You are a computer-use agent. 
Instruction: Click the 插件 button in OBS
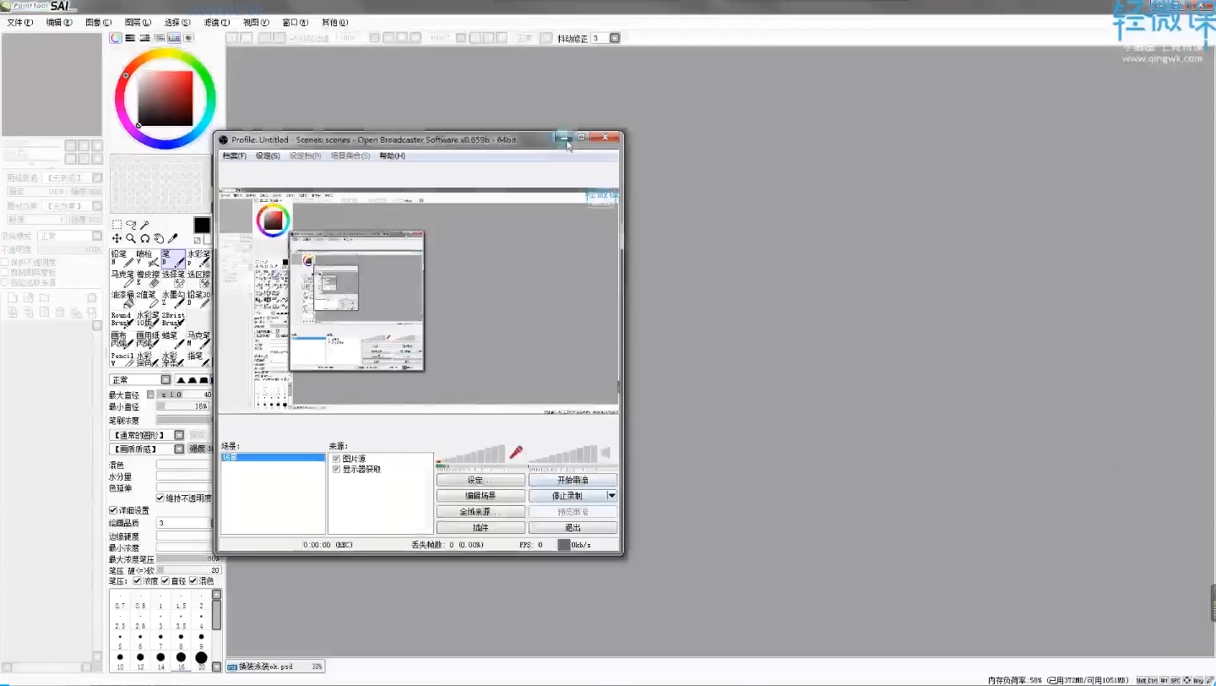click(x=480, y=528)
